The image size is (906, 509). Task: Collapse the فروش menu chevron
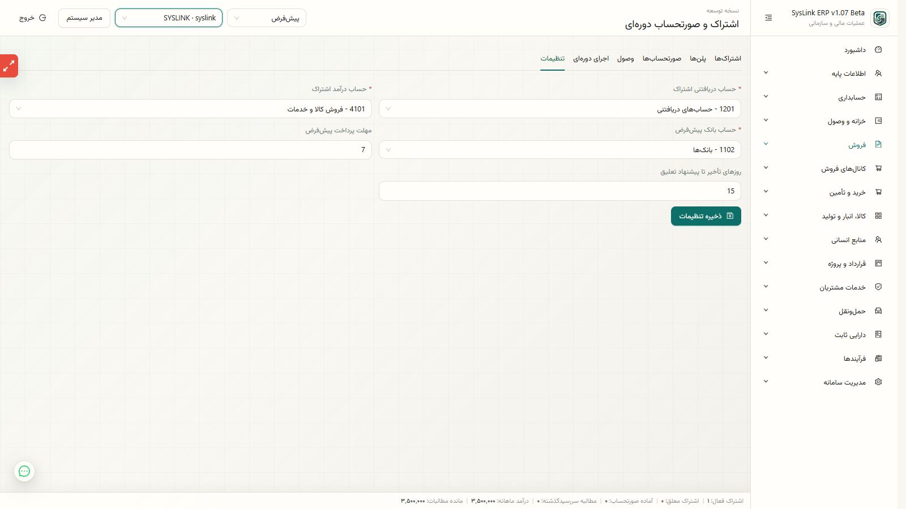click(766, 144)
